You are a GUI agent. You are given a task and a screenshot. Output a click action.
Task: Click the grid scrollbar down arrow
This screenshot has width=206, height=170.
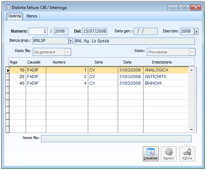[191, 130]
